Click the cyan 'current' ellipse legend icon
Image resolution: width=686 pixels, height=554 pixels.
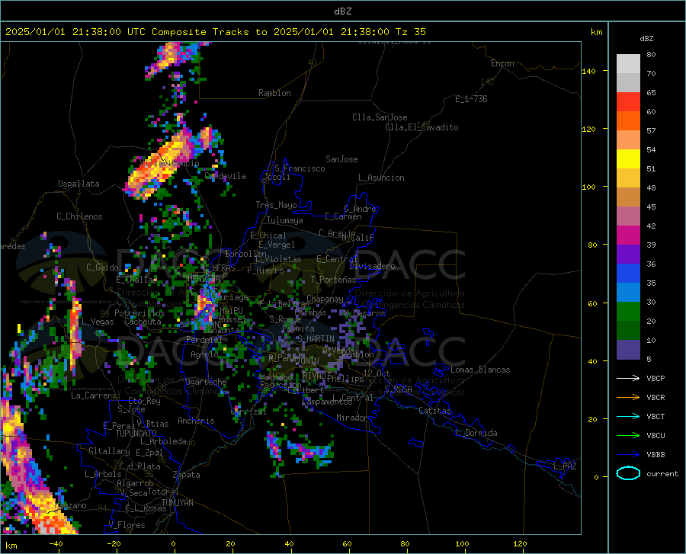pos(628,473)
